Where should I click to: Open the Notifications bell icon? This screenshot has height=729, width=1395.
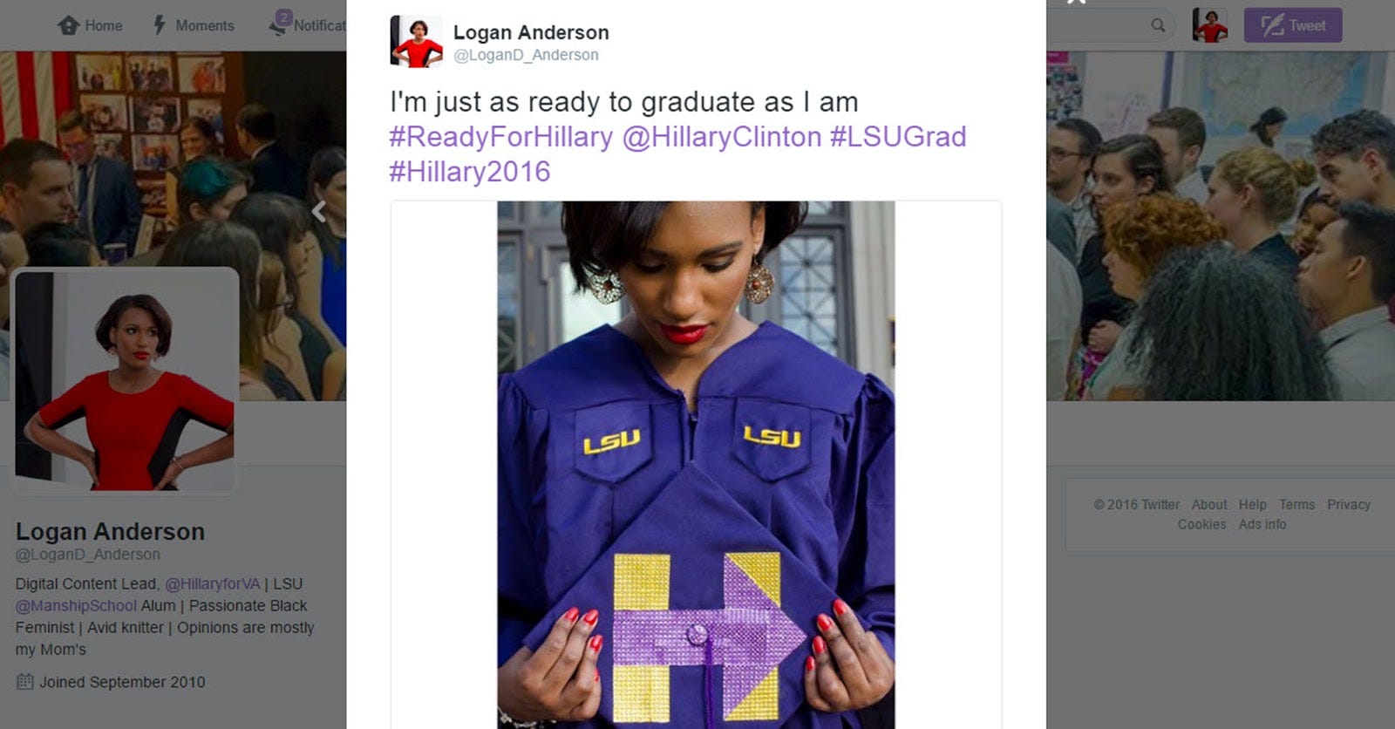(x=281, y=24)
